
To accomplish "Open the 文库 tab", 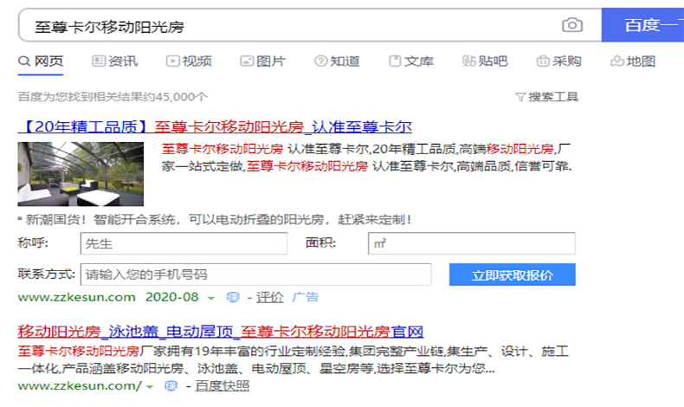I will point(411,61).
